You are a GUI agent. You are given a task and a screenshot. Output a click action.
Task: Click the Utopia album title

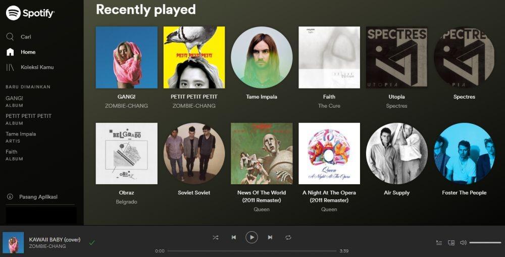396,97
